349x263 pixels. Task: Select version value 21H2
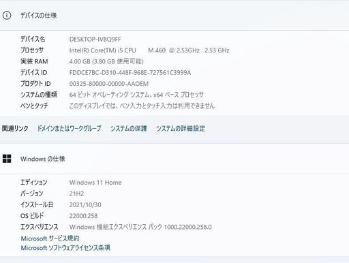point(76,194)
